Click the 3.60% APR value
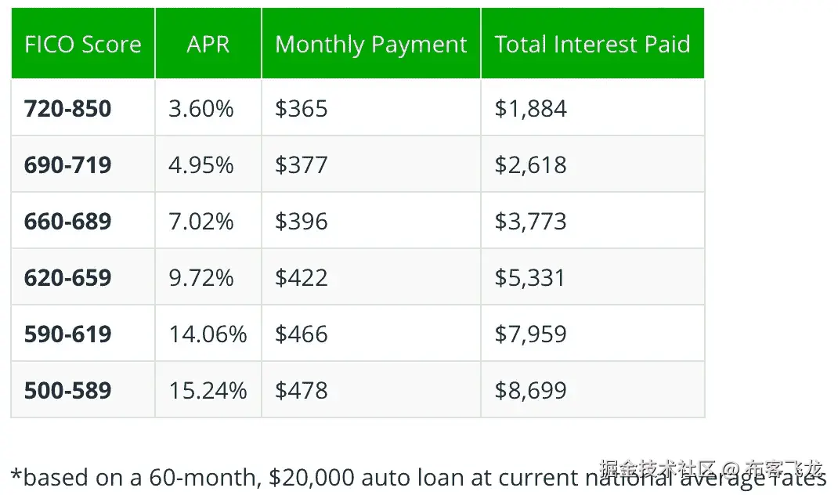 pyautogui.click(x=201, y=109)
